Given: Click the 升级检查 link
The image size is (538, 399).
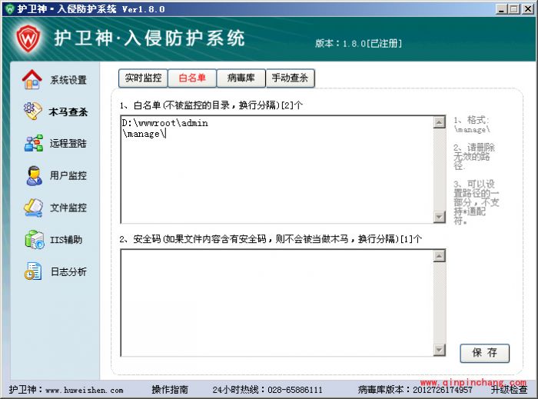Looking at the screenshot, I should pyautogui.click(x=509, y=390).
